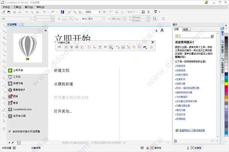This screenshot has height=152, width=229.
Task: Select the red color swatch in palette
Action: click(x=226, y=87)
